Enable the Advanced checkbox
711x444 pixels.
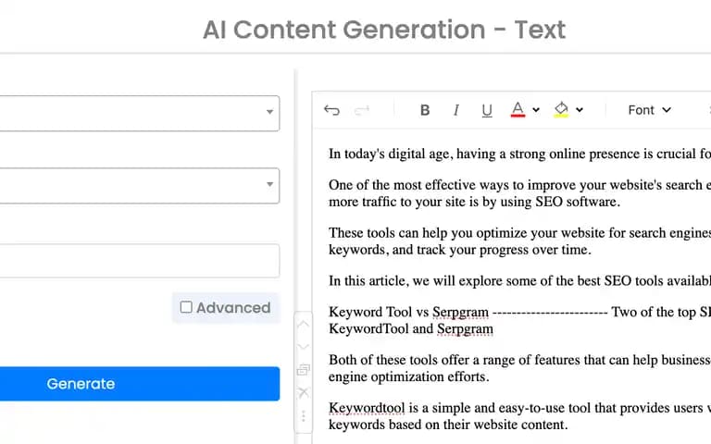186,307
